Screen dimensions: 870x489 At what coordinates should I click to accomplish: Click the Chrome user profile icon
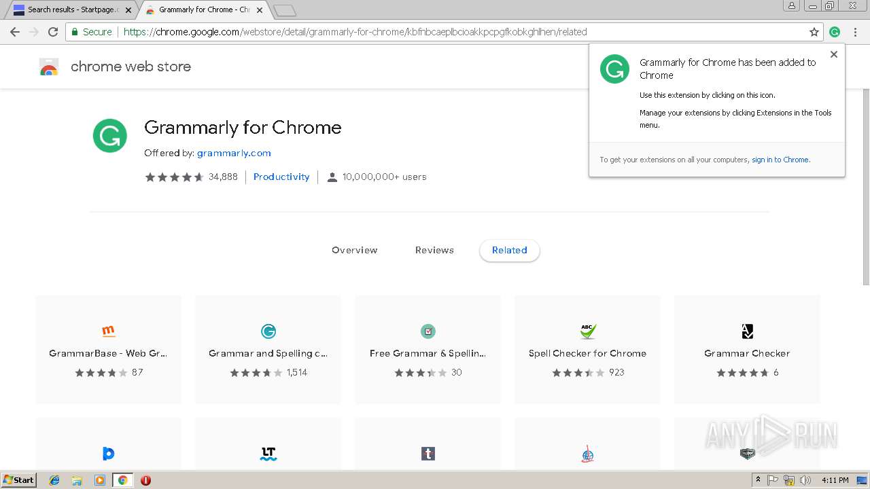[x=792, y=5]
